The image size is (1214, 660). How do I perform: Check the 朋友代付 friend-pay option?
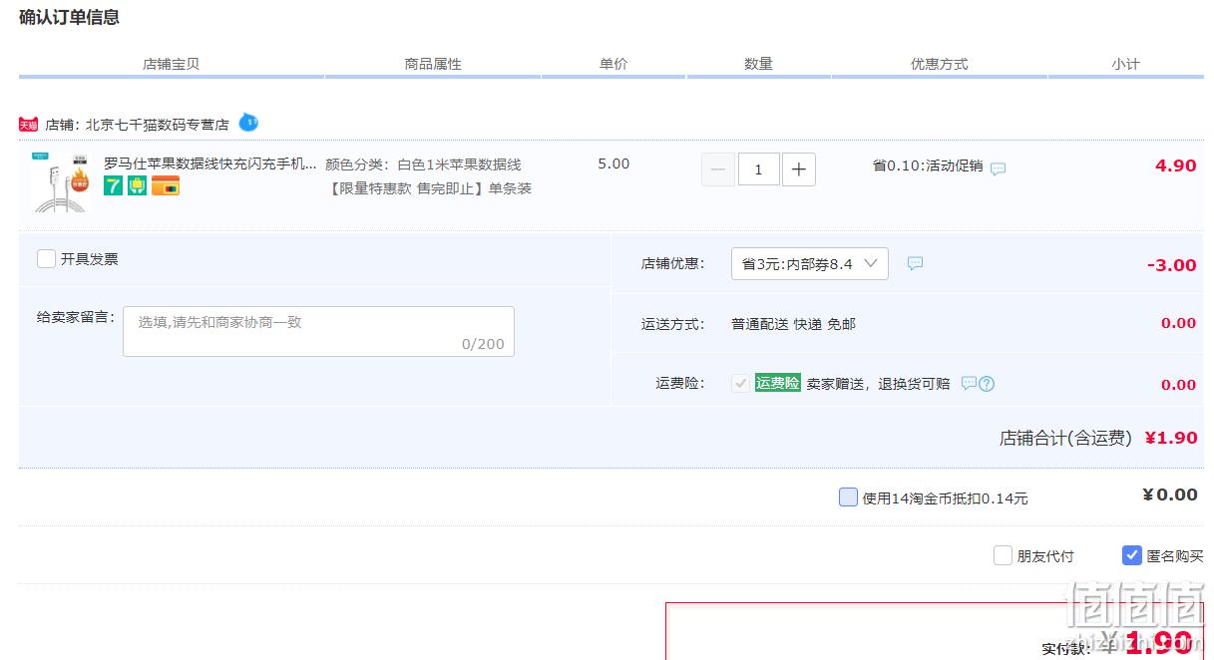coord(1003,555)
